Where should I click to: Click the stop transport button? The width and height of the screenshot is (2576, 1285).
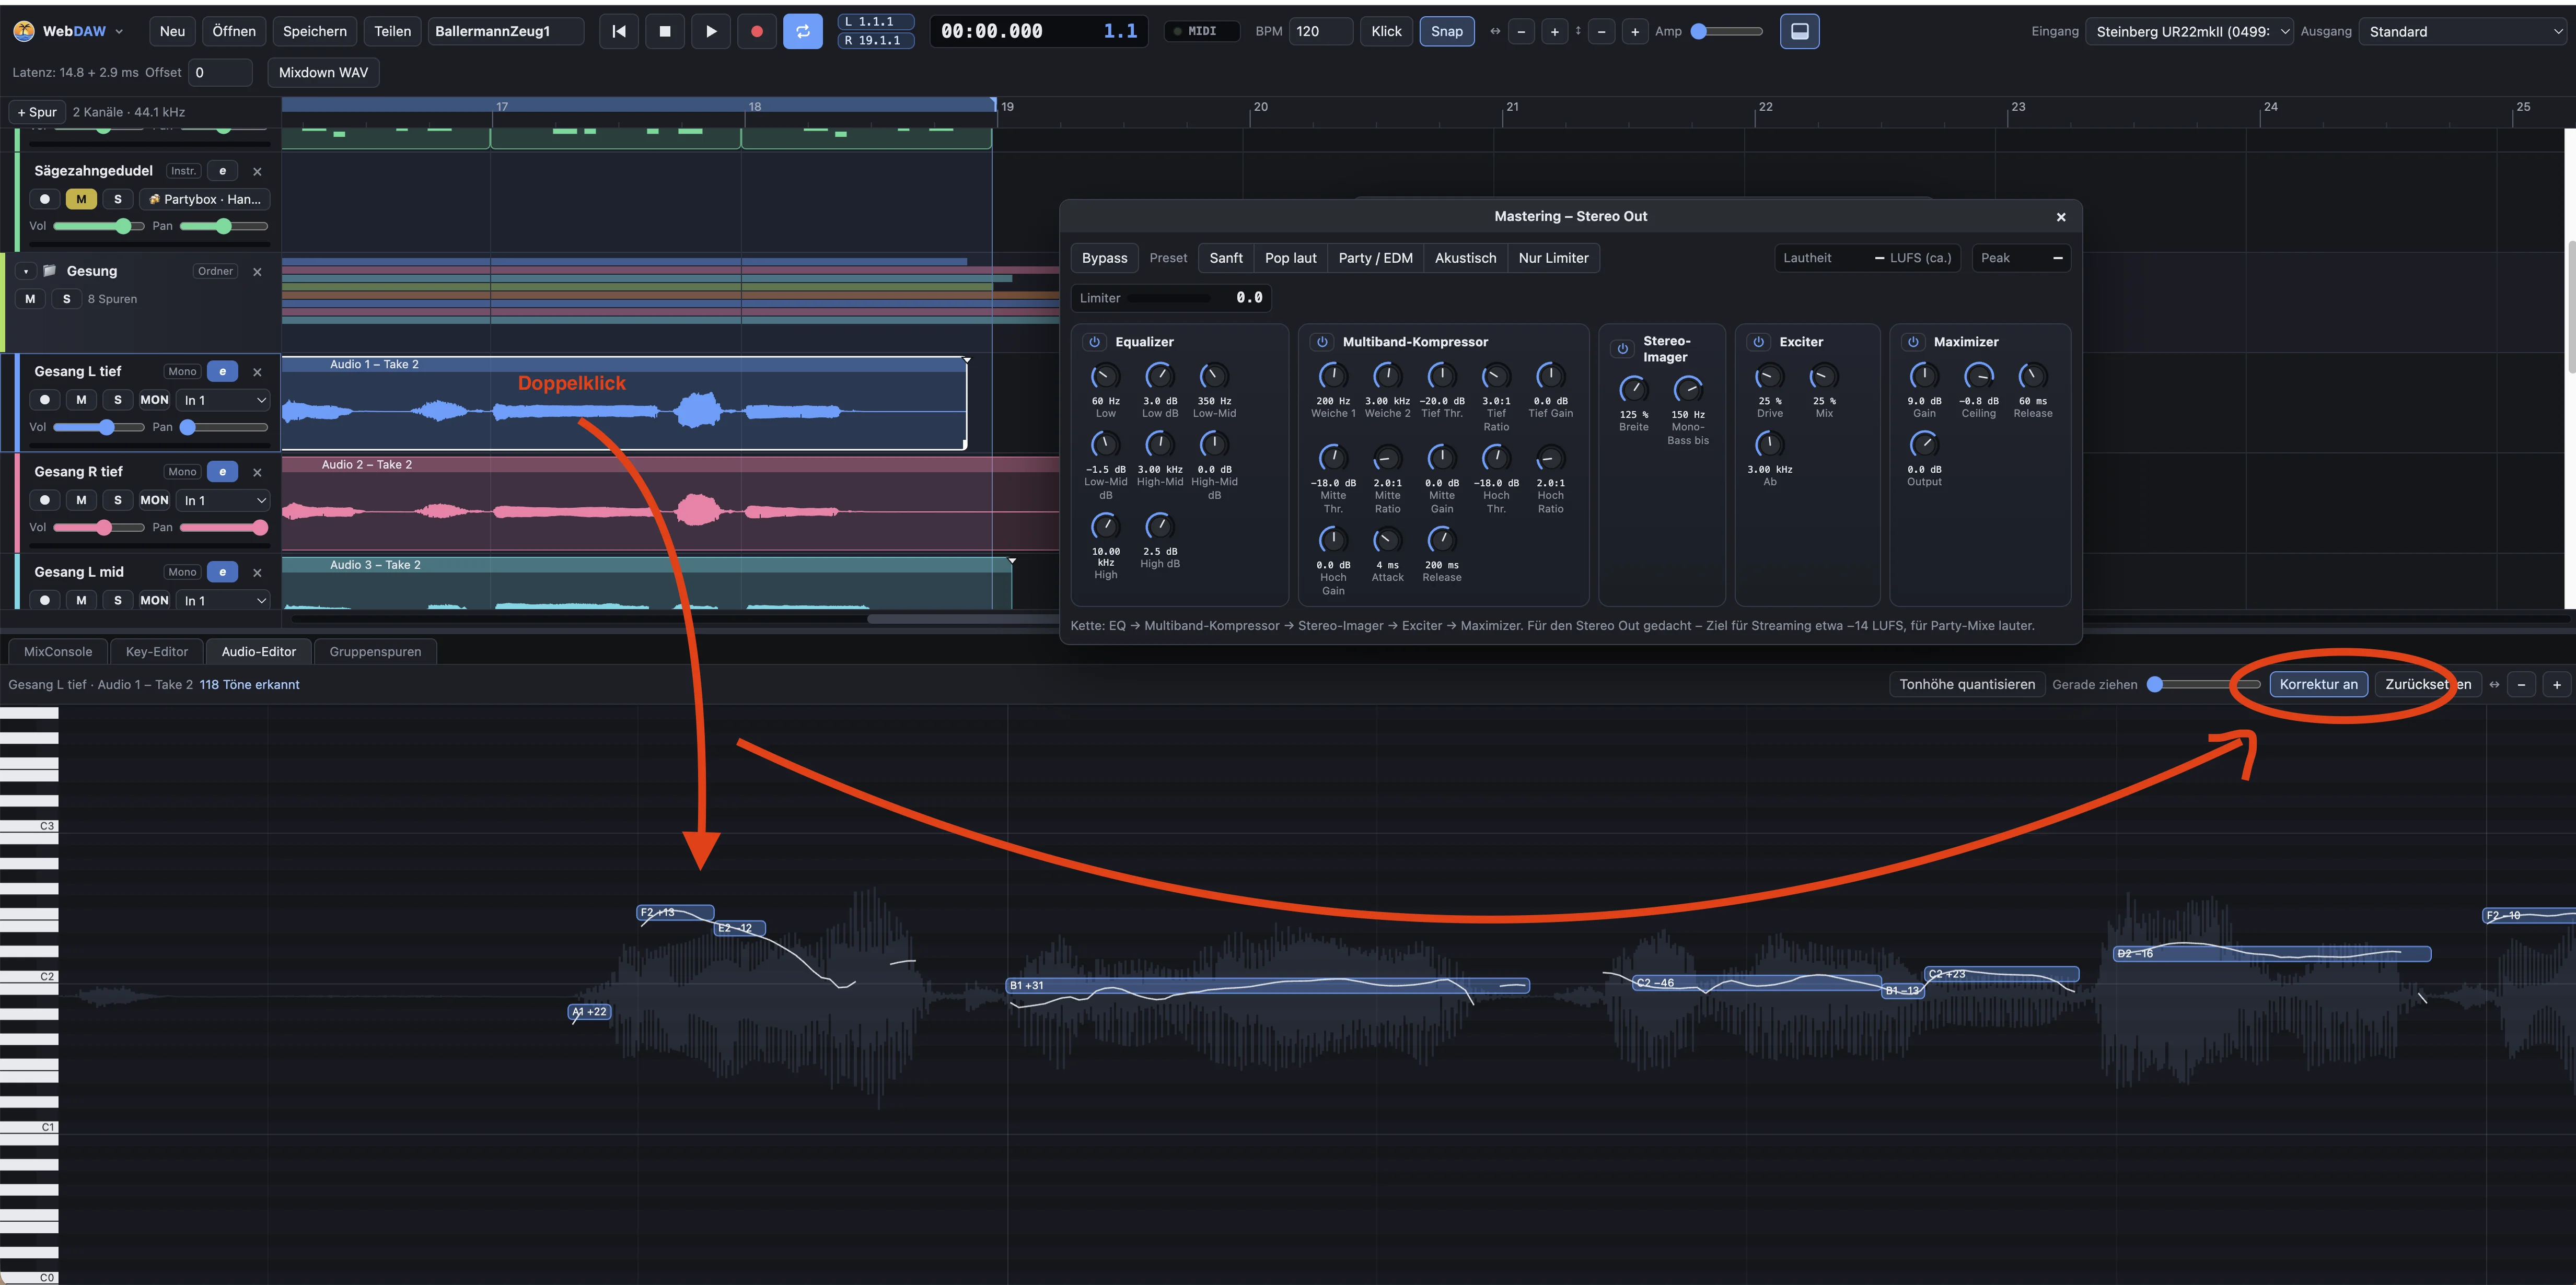(x=665, y=31)
